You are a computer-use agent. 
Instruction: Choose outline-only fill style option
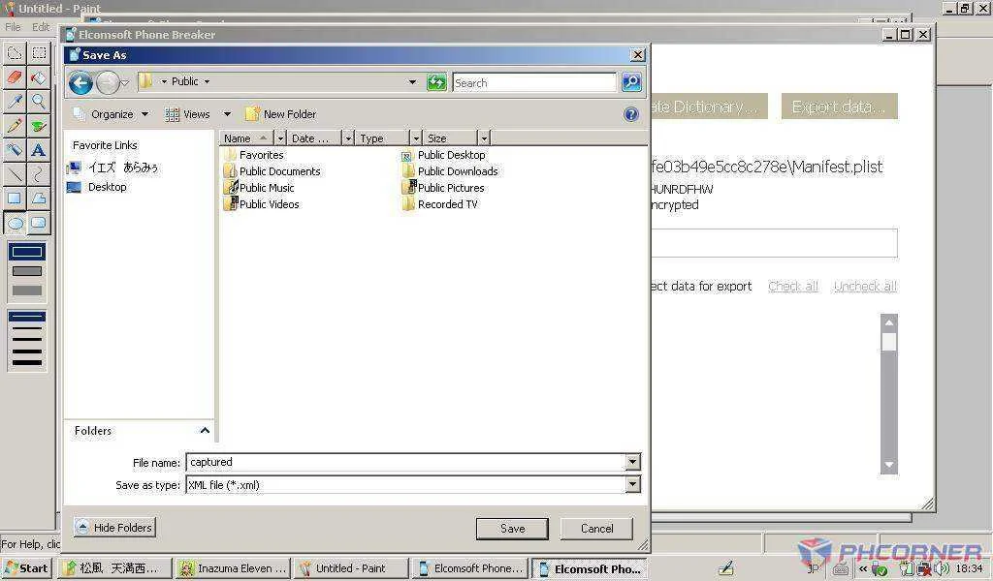click(x=27, y=252)
